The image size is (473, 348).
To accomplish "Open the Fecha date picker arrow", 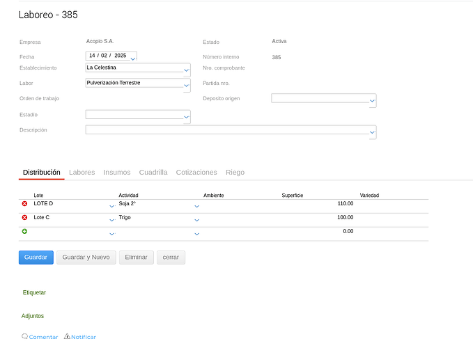I will click(133, 58).
